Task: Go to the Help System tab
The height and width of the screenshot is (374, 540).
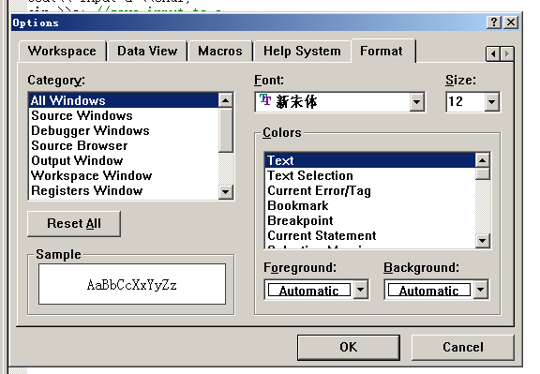Action: click(302, 51)
